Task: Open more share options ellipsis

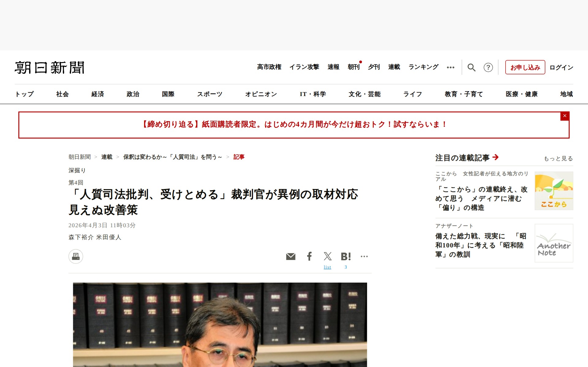Action: [364, 256]
